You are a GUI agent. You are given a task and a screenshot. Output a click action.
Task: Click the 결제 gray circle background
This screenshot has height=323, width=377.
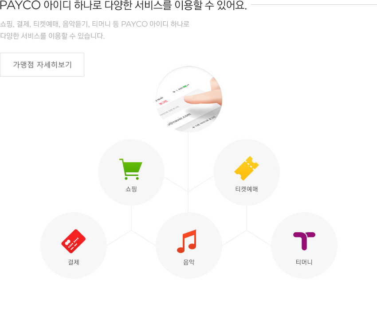click(73, 245)
